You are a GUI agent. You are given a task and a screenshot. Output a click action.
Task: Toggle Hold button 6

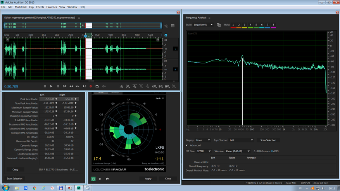[x=262, y=25]
